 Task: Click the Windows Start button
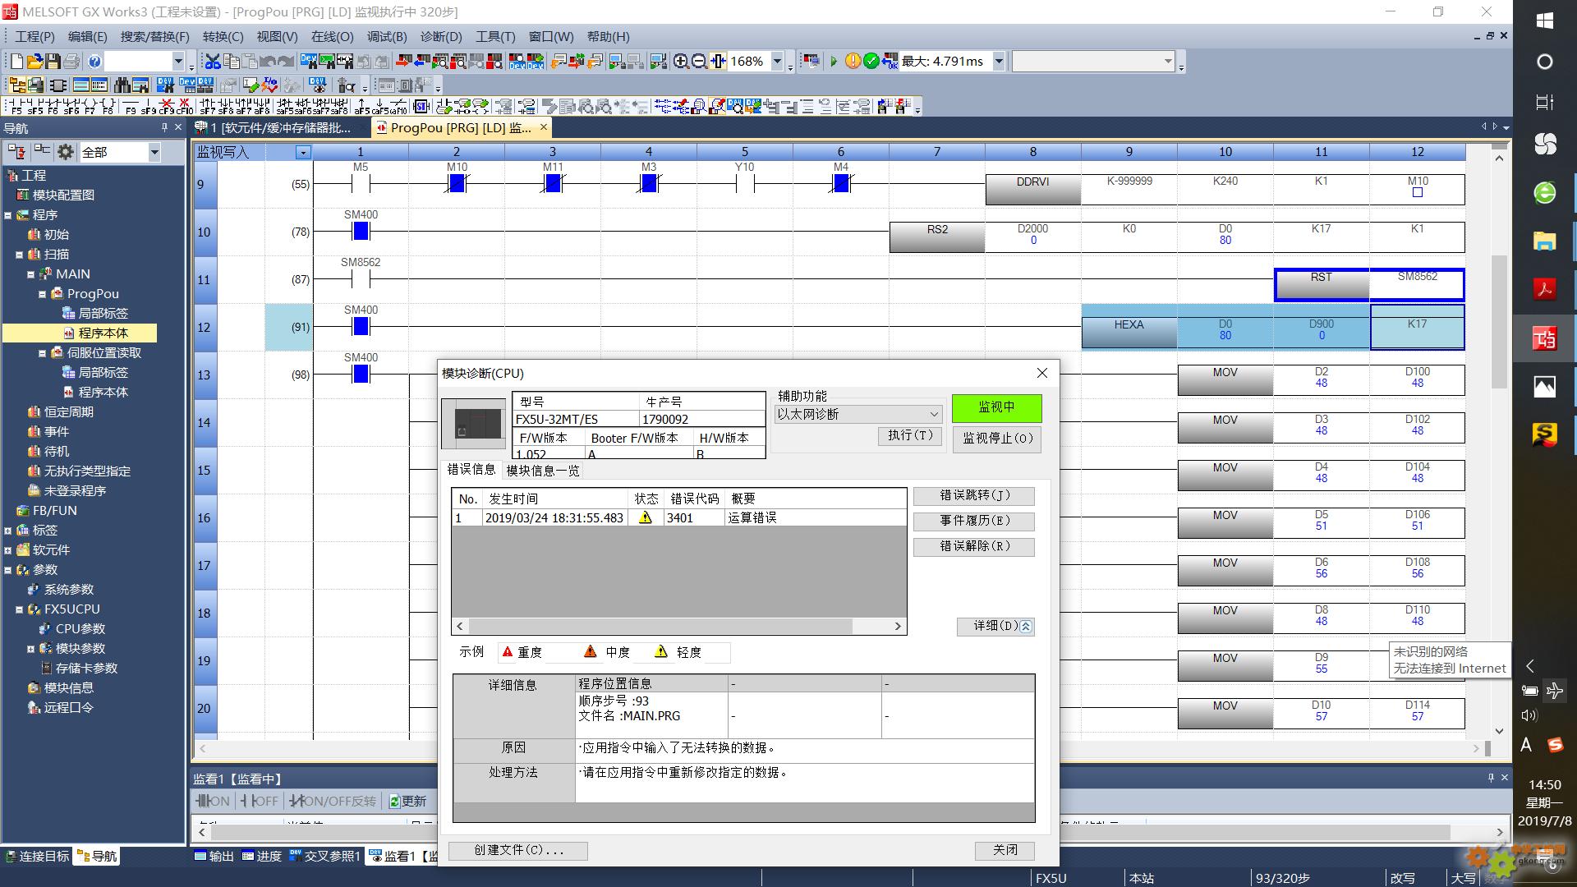point(1544,21)
